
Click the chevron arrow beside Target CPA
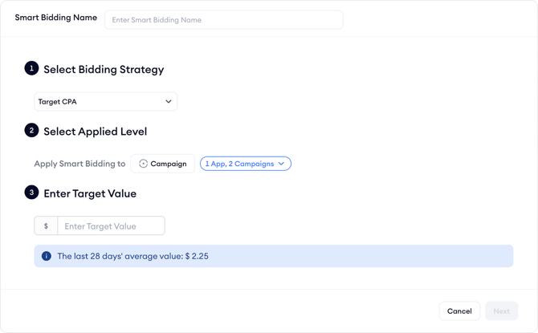(169, 102)
